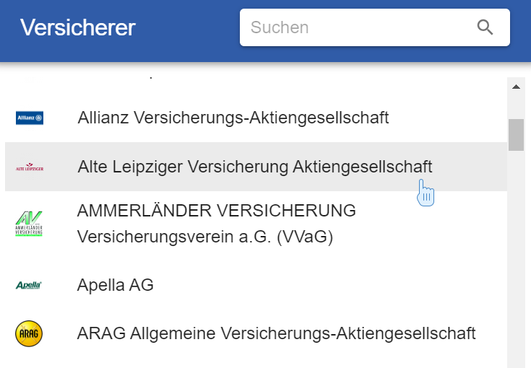Pick ARAG Allgemeine Versicherungs-Aktiengesellschaft

tap(276, 333)
